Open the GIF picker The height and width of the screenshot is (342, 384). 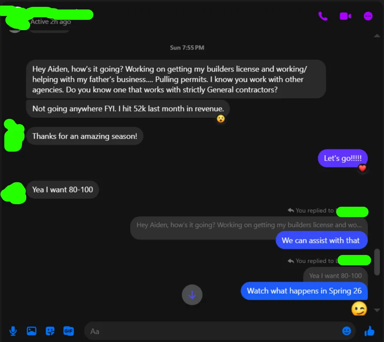point(68,331)
